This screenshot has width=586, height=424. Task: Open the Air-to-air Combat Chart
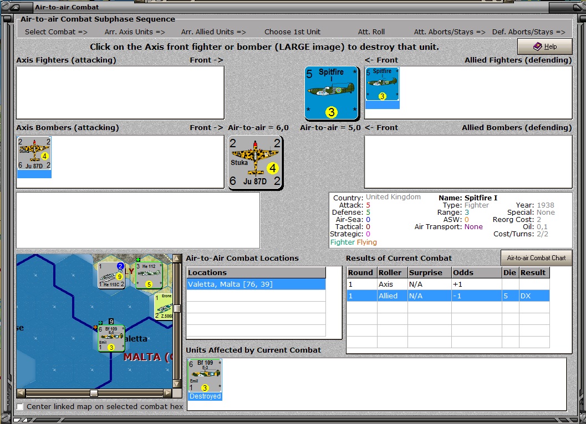(x=536, y=258)
